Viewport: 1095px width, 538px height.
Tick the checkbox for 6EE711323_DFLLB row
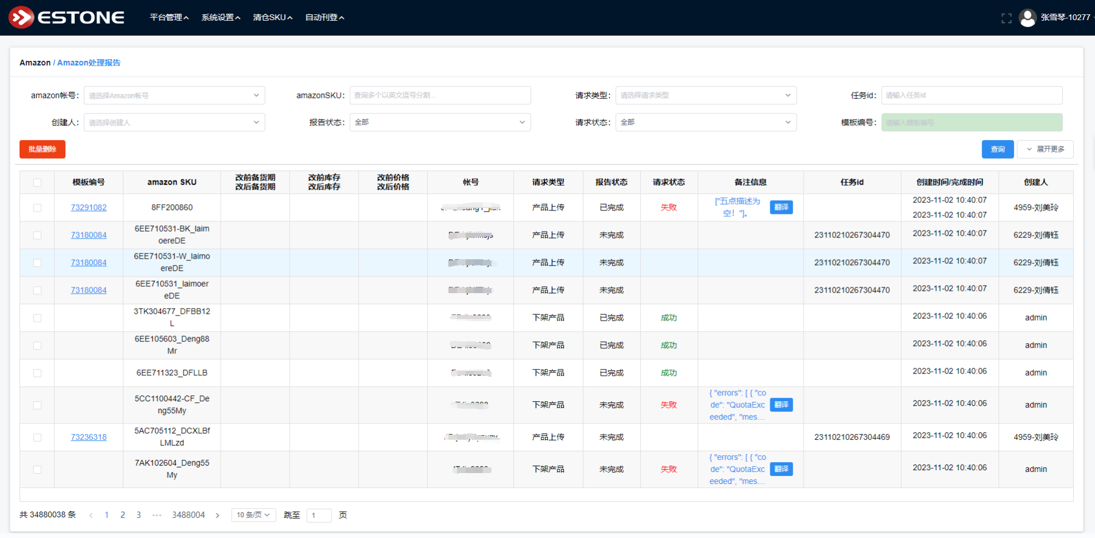pos(37,373)
